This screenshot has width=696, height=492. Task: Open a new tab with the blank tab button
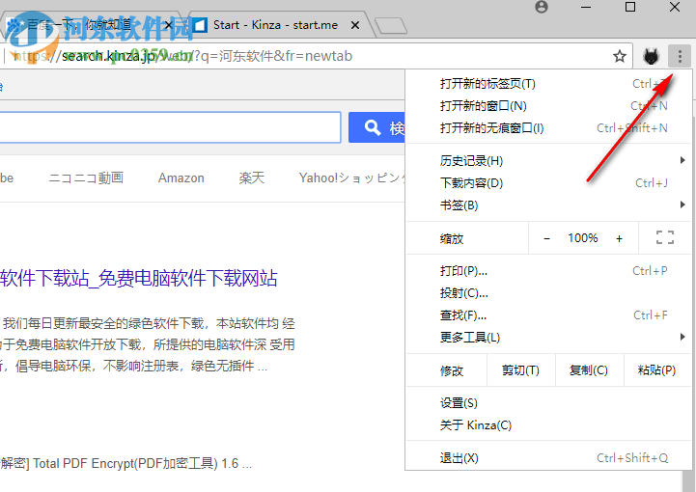pos(391,26)
